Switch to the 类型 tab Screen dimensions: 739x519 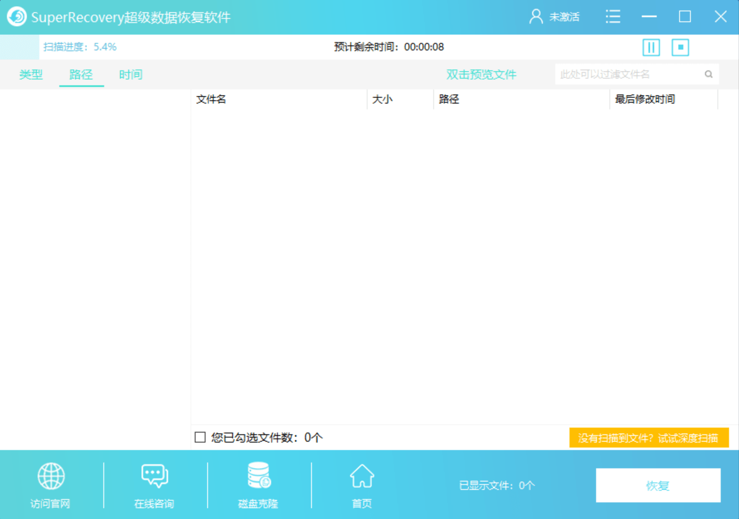31,75
